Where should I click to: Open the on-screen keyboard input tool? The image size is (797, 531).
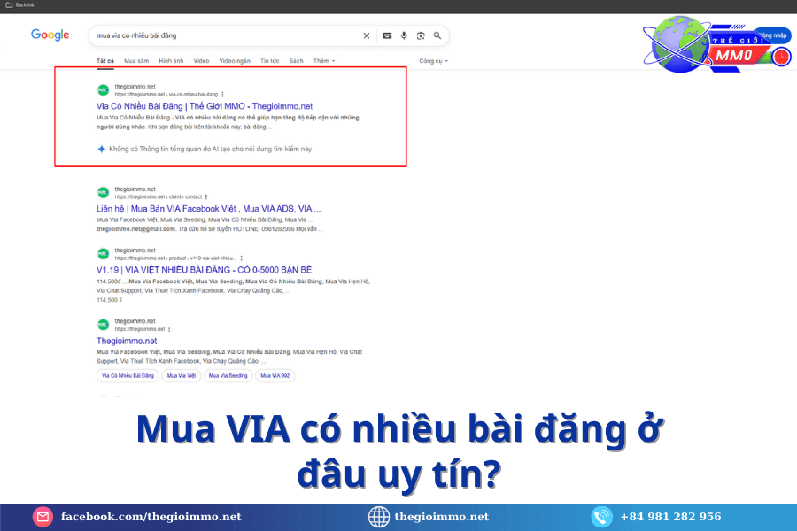coord(387,35)
